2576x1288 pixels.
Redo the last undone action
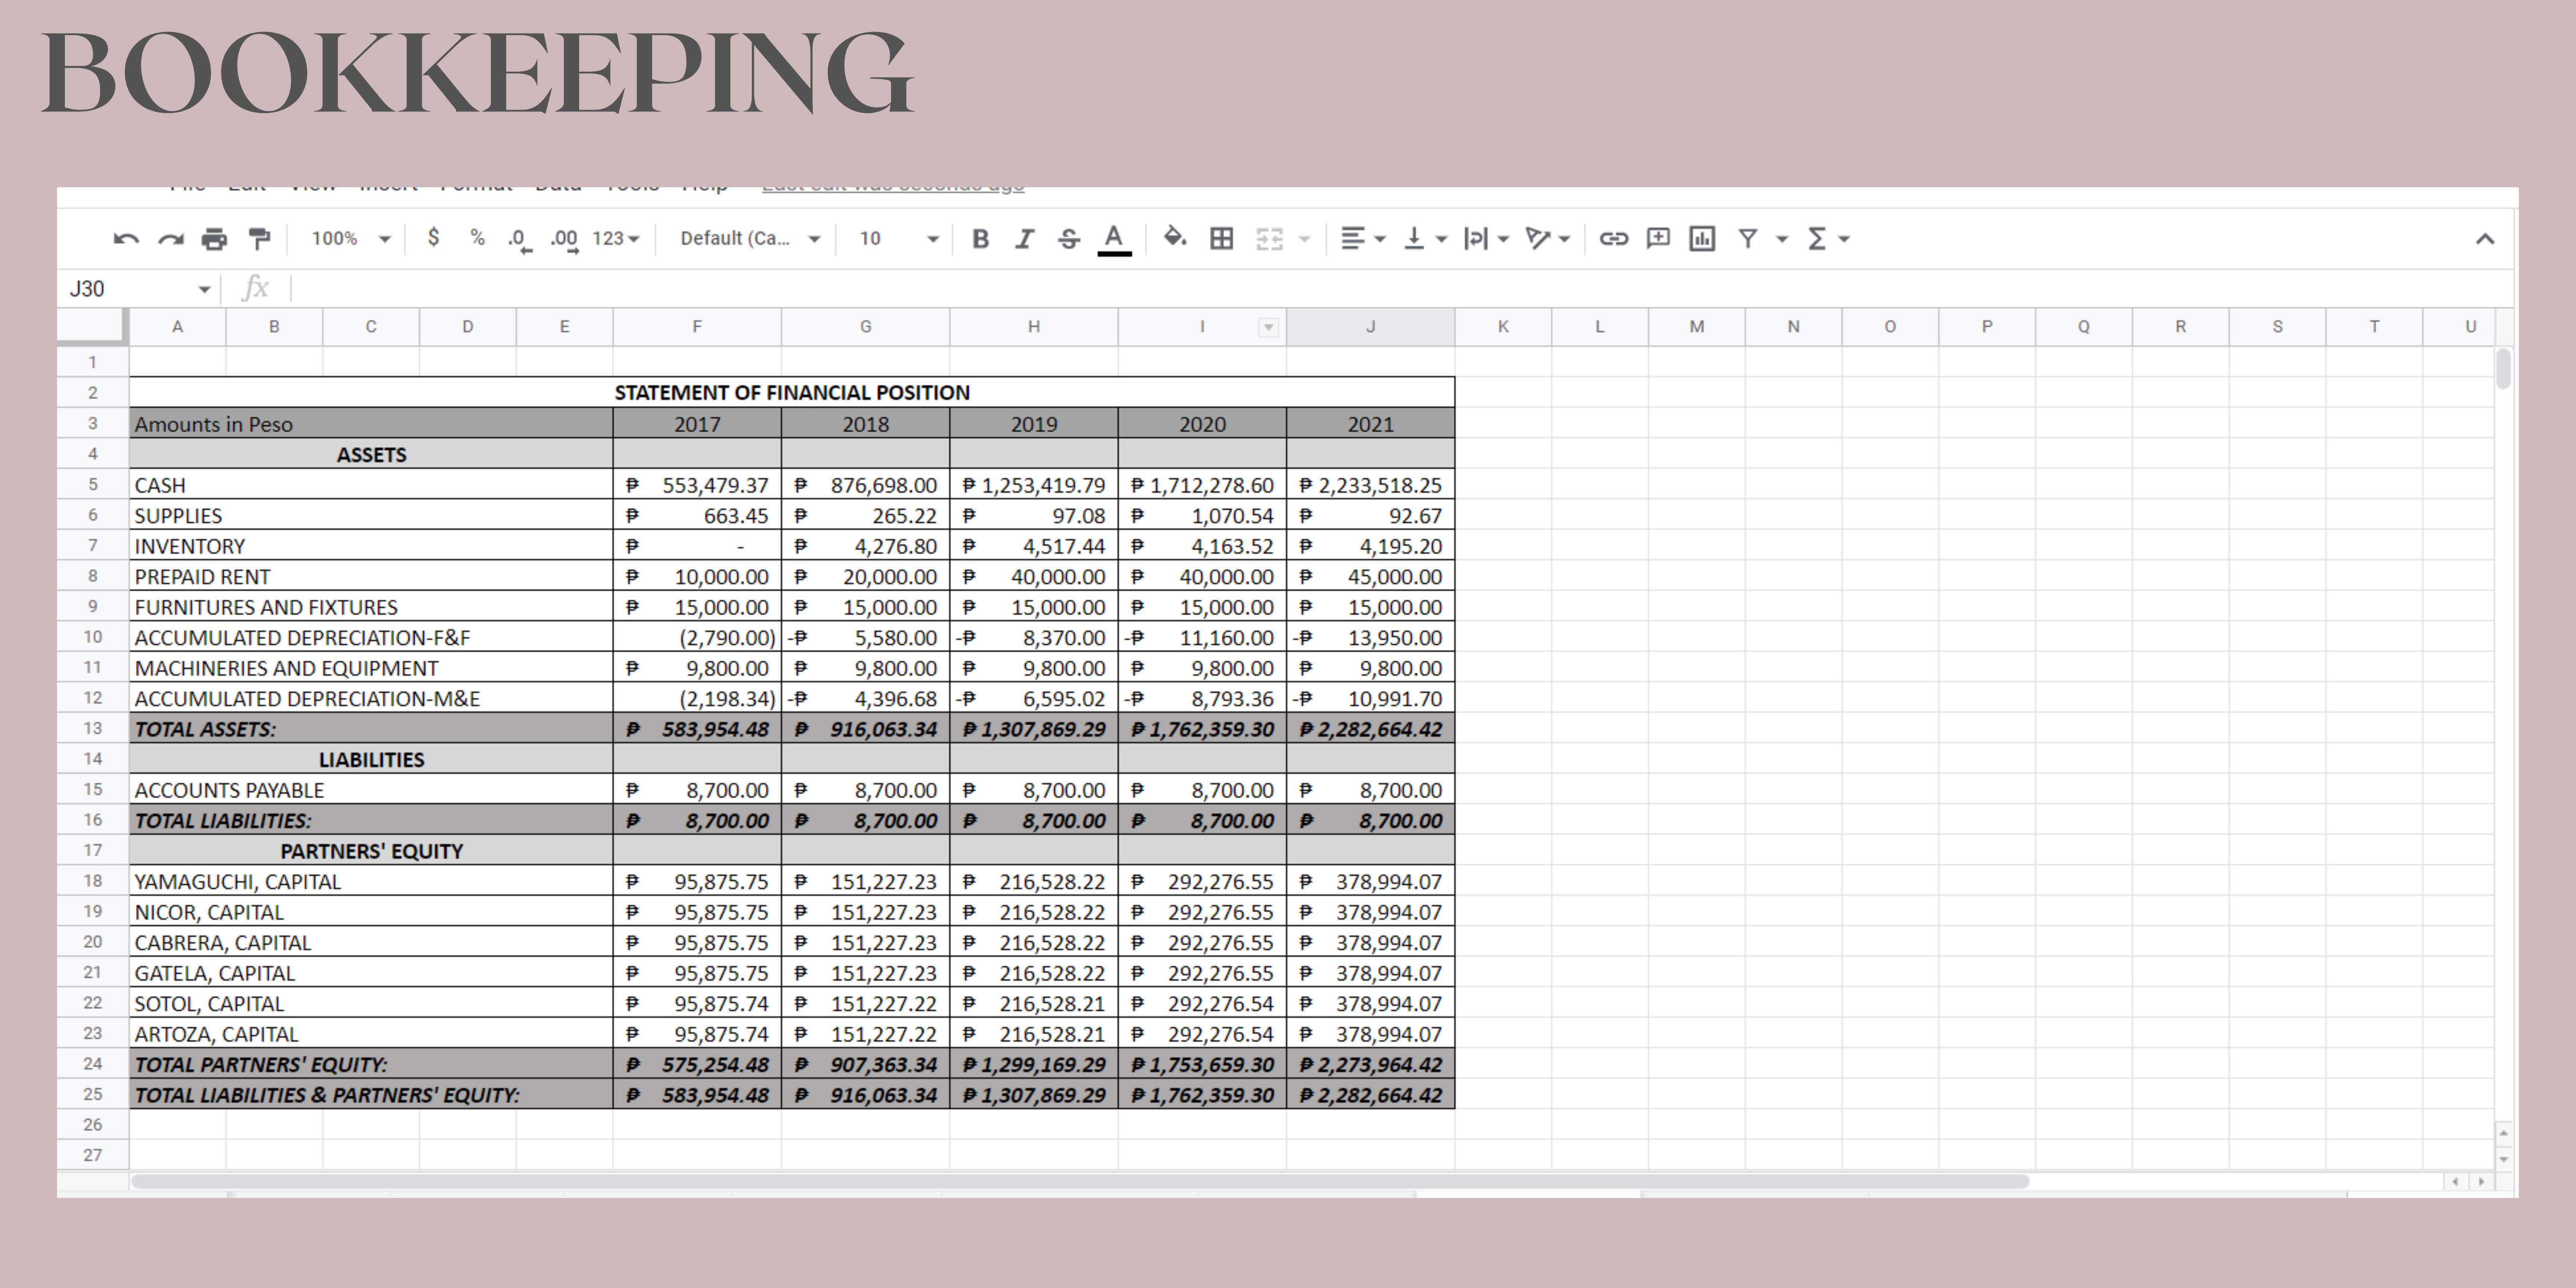[171, 239]
